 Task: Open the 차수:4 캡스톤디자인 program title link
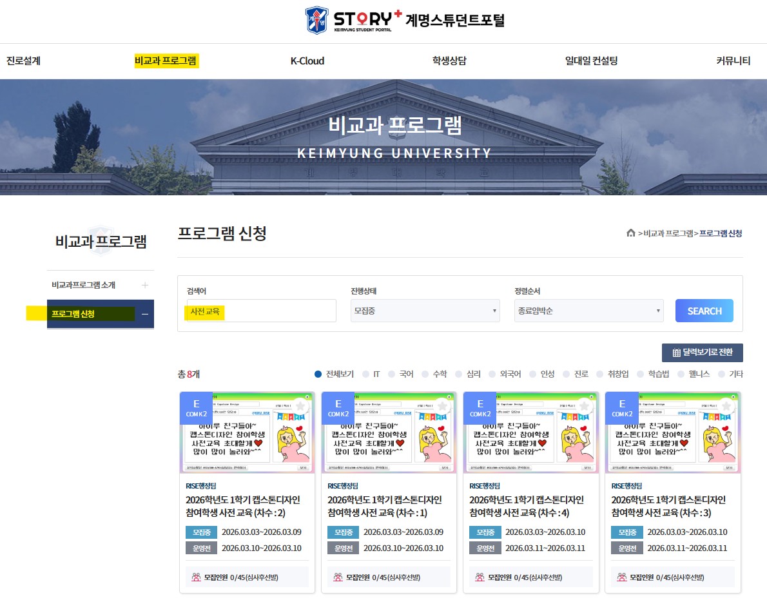[527, 506]
